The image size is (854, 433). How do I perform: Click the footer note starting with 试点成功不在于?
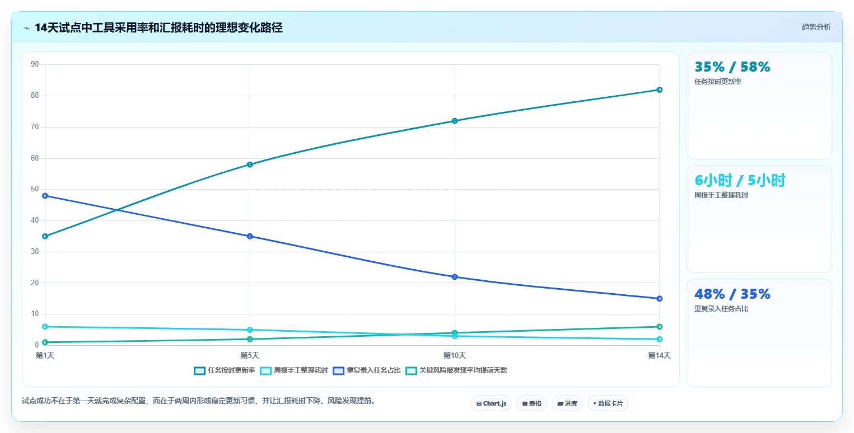pos(199,401)
